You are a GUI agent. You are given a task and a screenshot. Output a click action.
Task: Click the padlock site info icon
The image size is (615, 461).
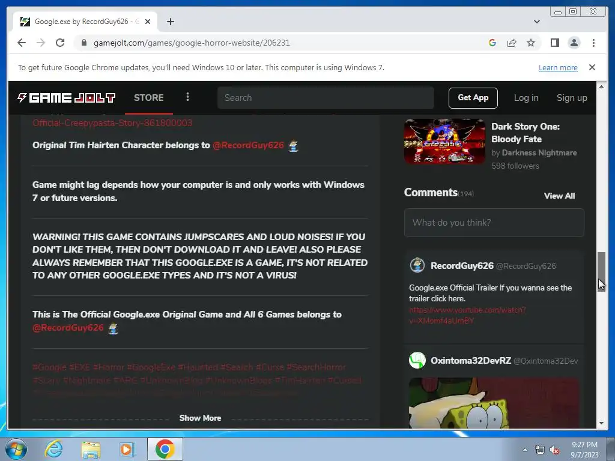click(x=83, y=43)
